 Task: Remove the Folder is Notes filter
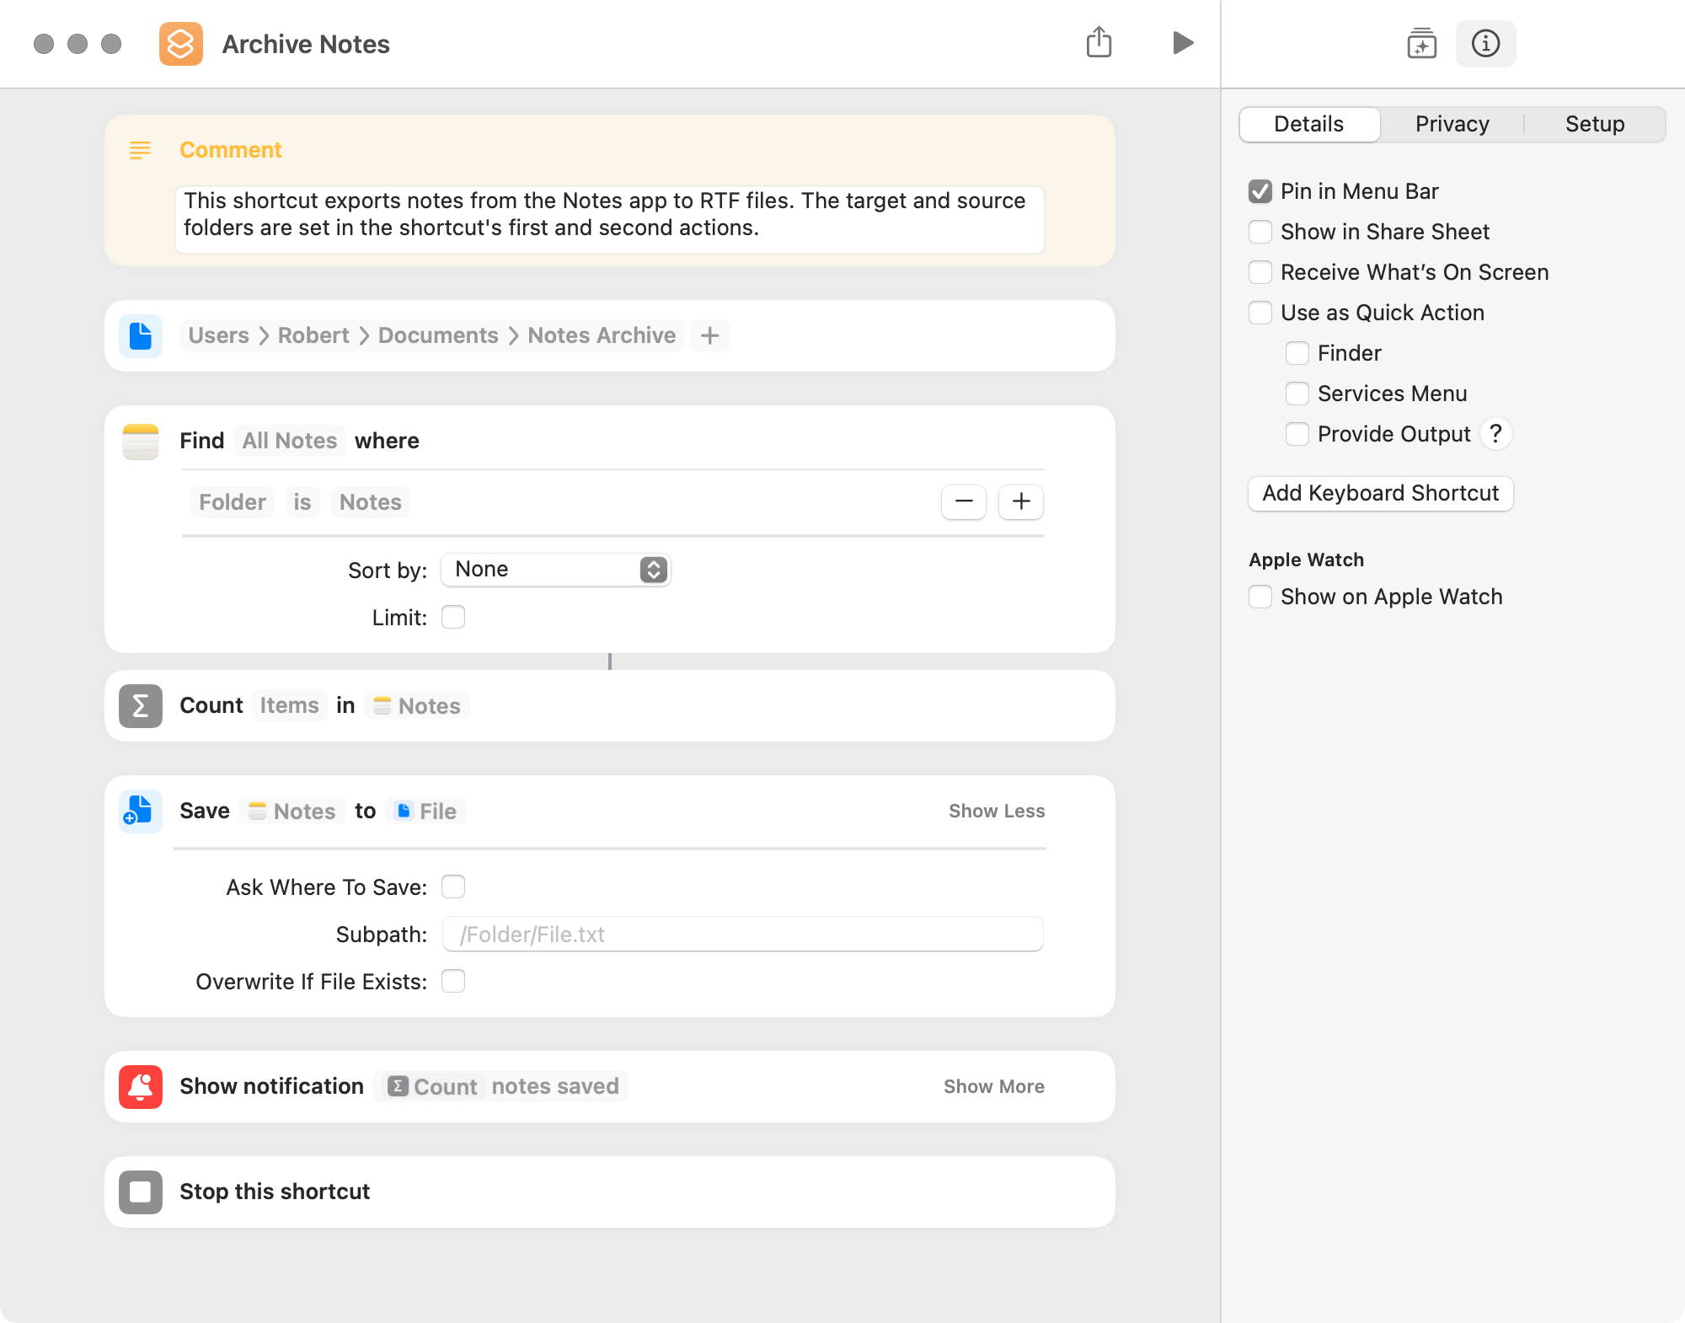[x=964, y=501]
